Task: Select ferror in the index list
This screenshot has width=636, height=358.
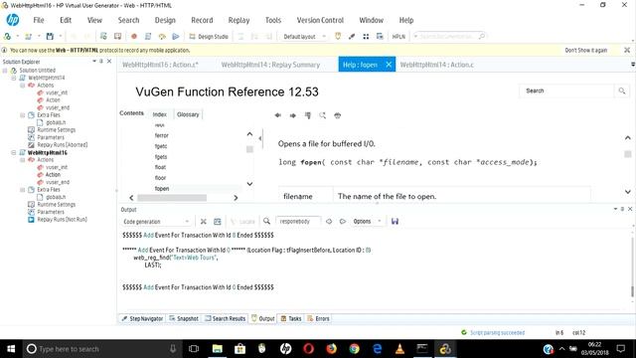Action: pyautogui.click(x=161, y=135)
